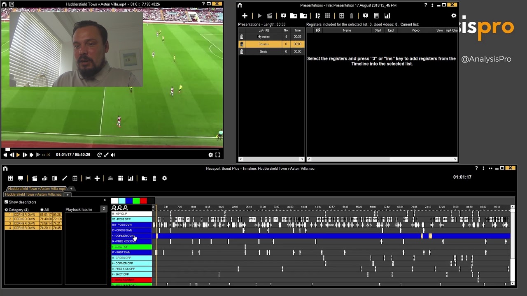This screenshot has height=296, width=527.
Task: Pick the white color filter swatch
Action: click(114, 201)
